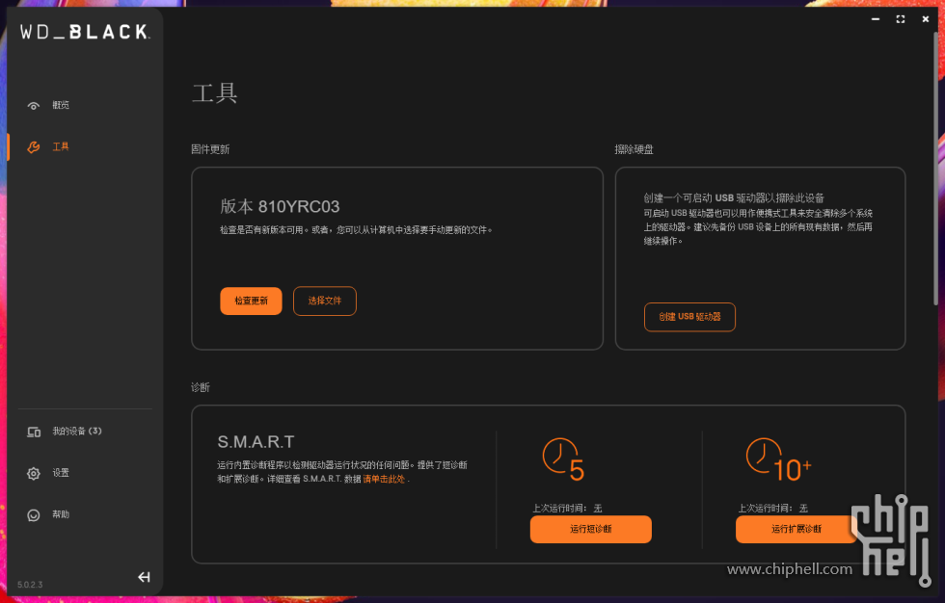This screenshot has width=945, height=603.
Task: Click the 诊断 section label
Action: [x=201, y=387]
